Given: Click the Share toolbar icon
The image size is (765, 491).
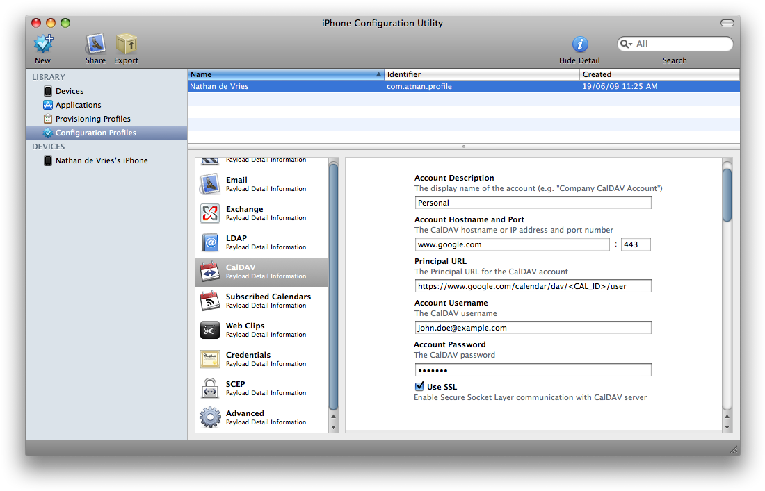Looking at the screenshot, I should tap(96, 44).
